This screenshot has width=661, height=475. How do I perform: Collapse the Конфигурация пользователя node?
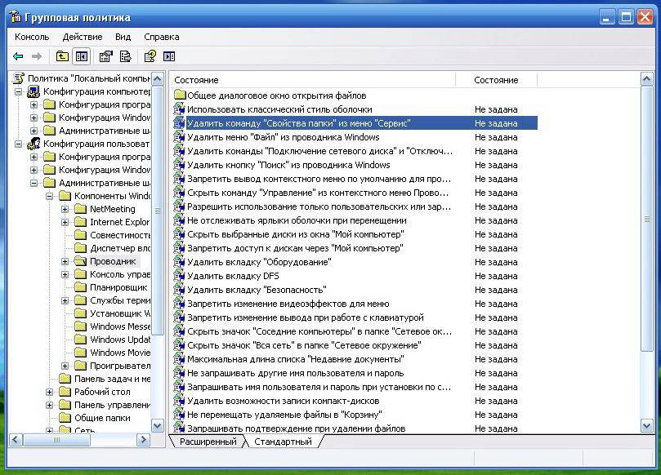19,144
